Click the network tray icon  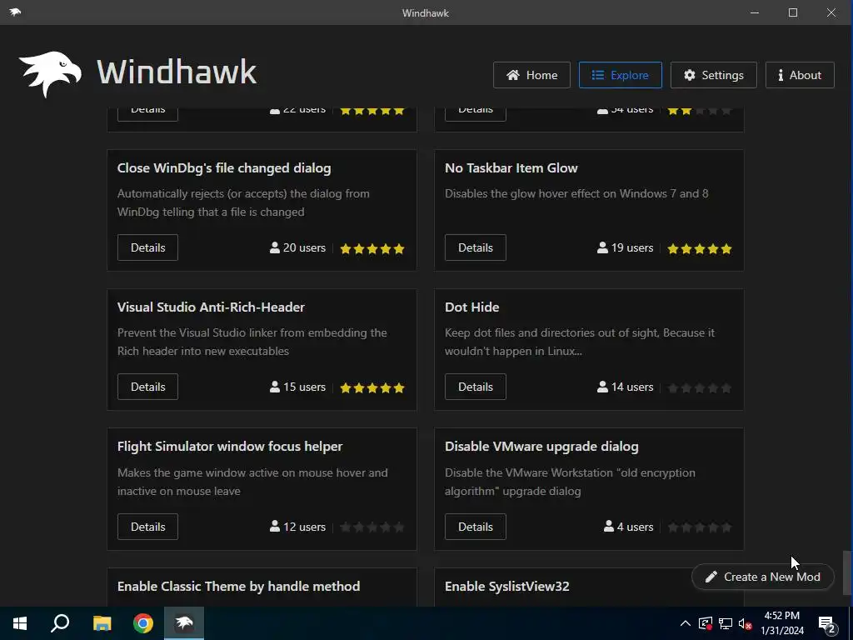tap(726, 623)
